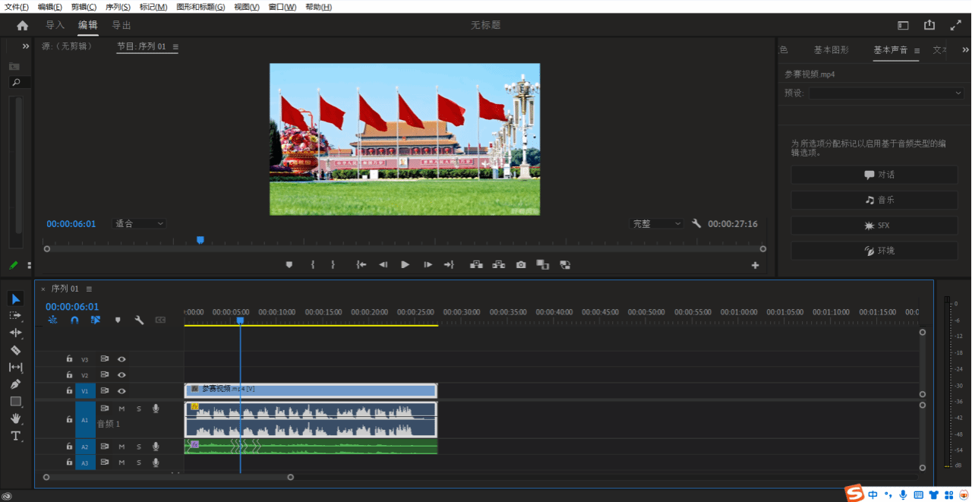
Task: Click the Home icon
Action: [x=22, y=25]
